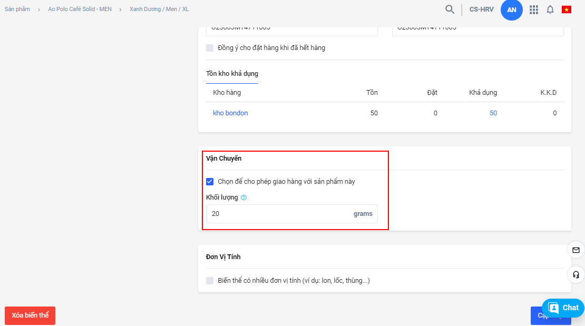The width and height of the screenshot is (585, 326).
Task: Tick the multiple units variant checkbox
Action: (210, 281)
